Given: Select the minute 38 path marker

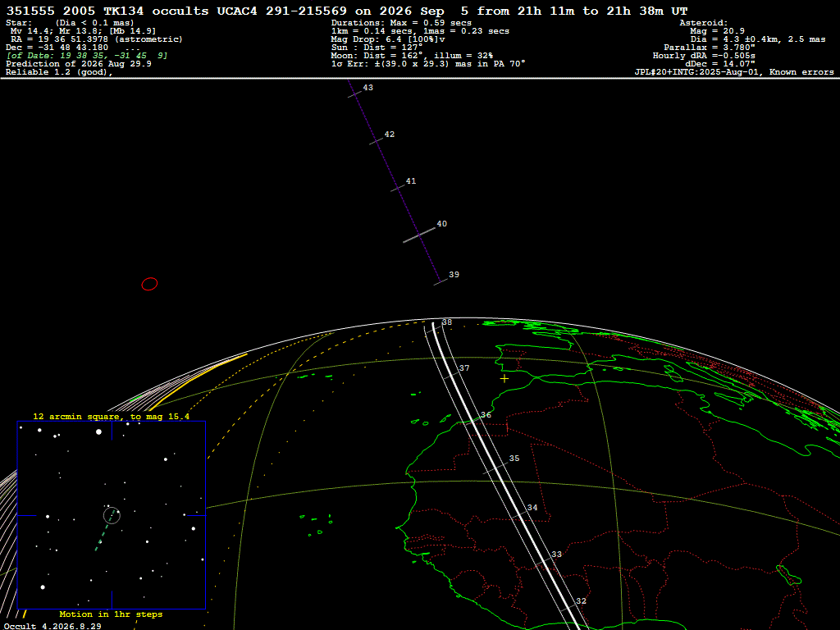Looking at the screenshot, I should 447,322.
